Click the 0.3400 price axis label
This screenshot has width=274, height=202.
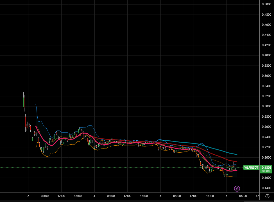(x=266, y=86)
